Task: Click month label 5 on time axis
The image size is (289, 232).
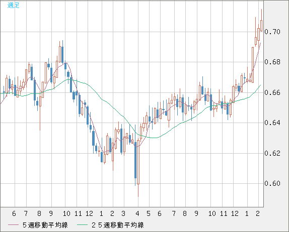Action: (149, 213)
